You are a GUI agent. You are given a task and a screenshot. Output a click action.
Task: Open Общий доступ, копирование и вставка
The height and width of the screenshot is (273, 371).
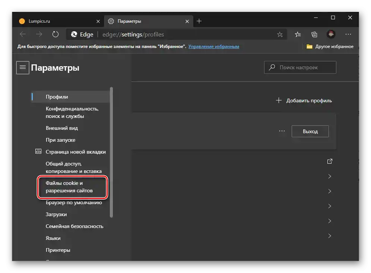coord(73,167)
